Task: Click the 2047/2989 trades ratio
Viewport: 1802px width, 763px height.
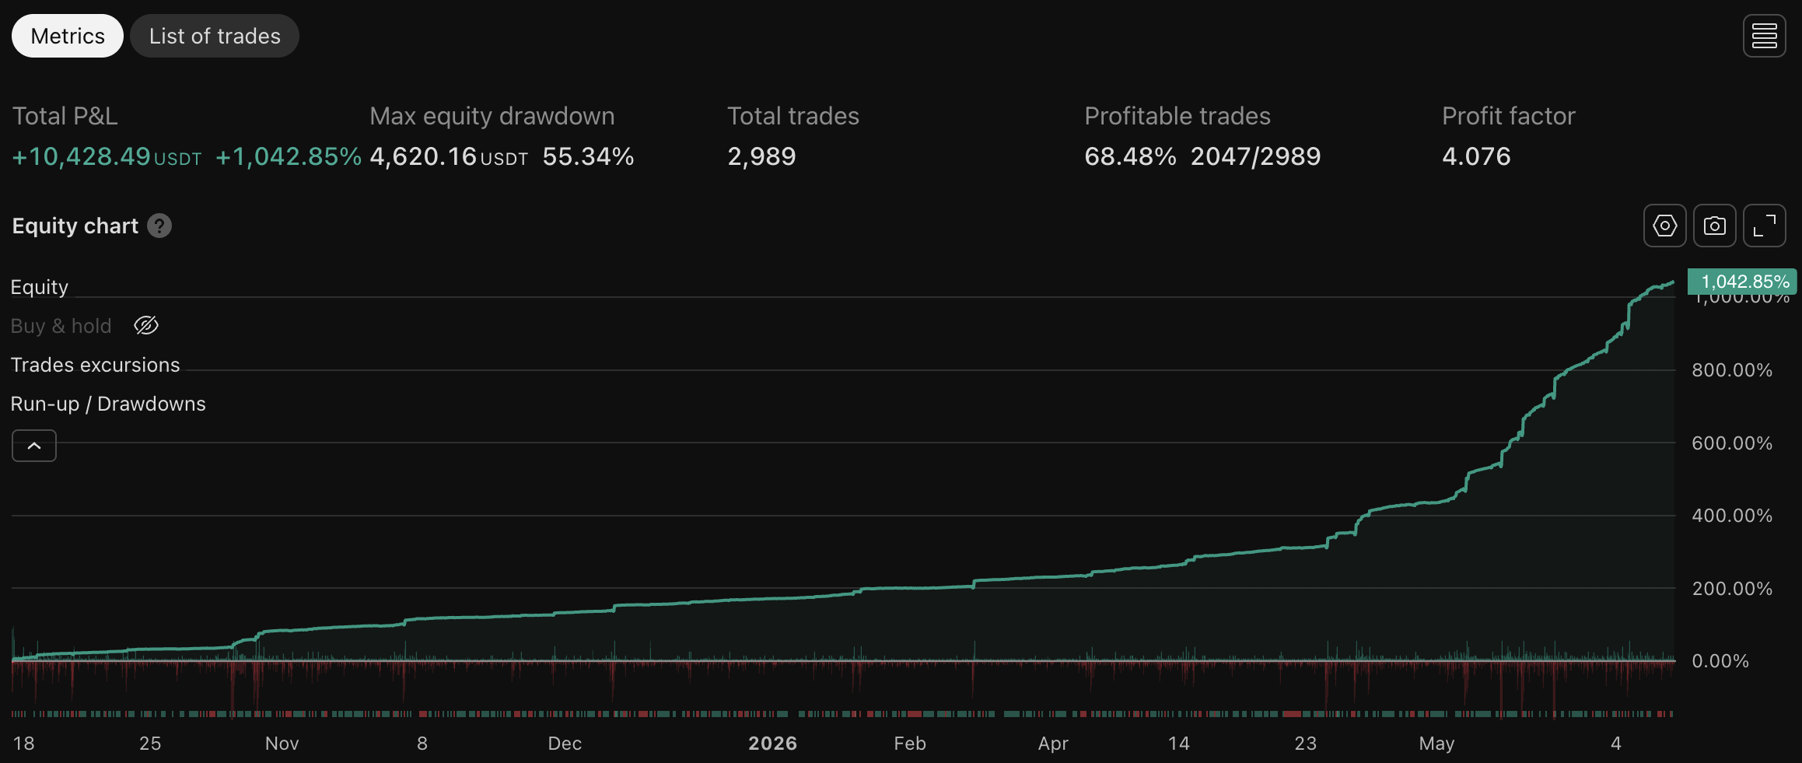Action: tap(1255, 156)
